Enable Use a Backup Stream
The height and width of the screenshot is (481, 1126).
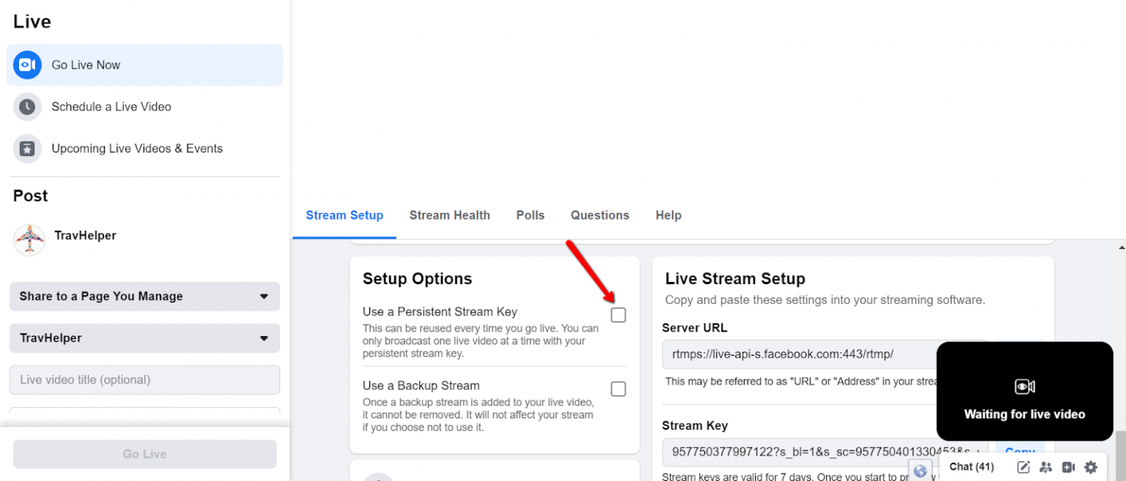(x=618, y=389)
